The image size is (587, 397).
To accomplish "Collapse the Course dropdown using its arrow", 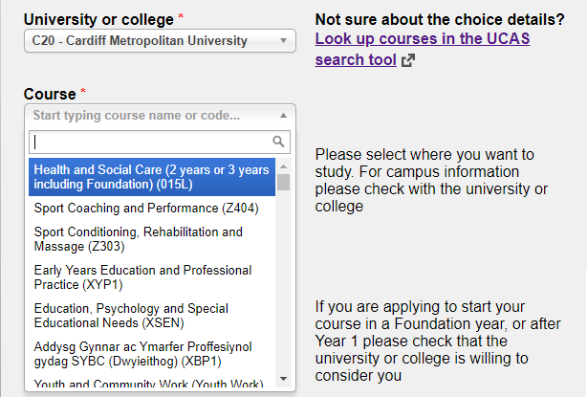I will point(283,116).
